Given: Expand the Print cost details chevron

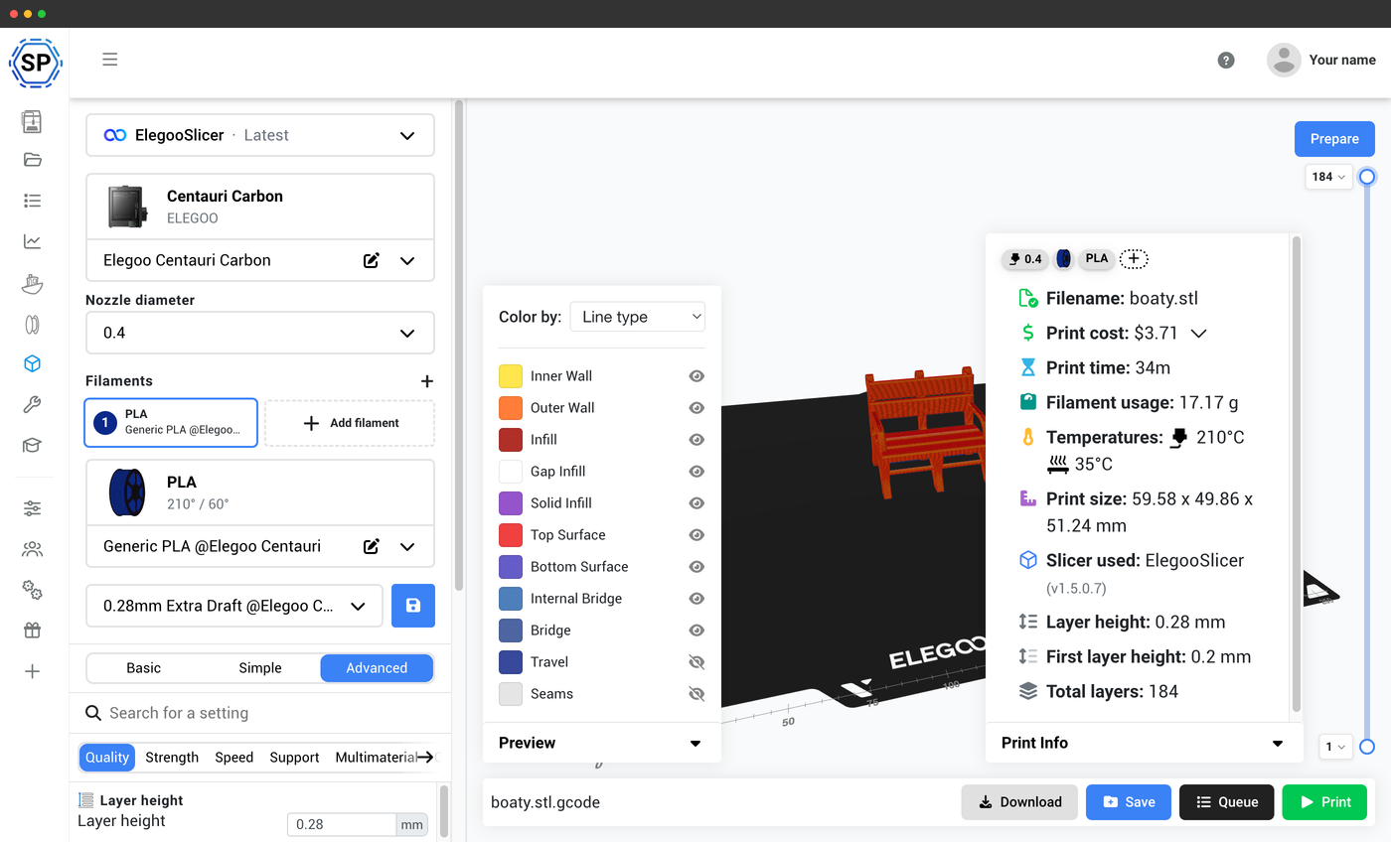Looking at the screenshot, I should coord(1198,334).
